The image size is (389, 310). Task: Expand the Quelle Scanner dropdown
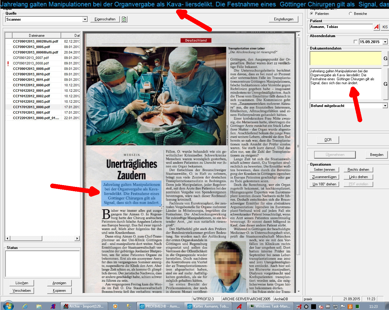point(85,19)
